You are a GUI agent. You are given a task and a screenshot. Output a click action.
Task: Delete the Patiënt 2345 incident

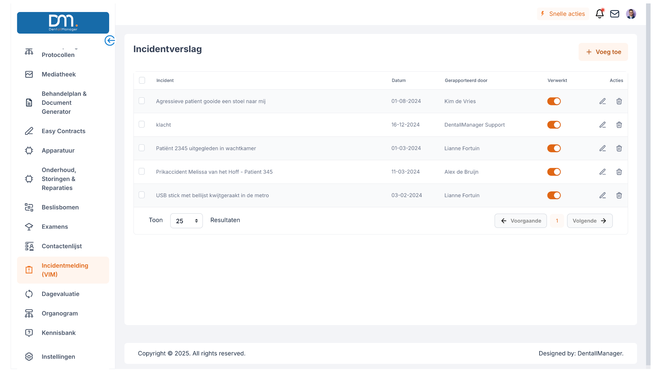tap(619, 148)
